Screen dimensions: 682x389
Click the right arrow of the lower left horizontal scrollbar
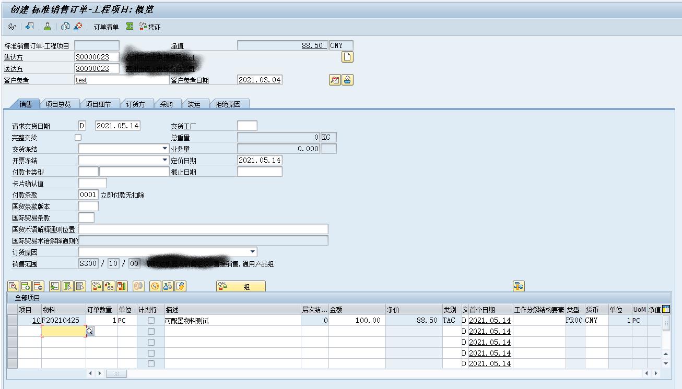(100, 373)
